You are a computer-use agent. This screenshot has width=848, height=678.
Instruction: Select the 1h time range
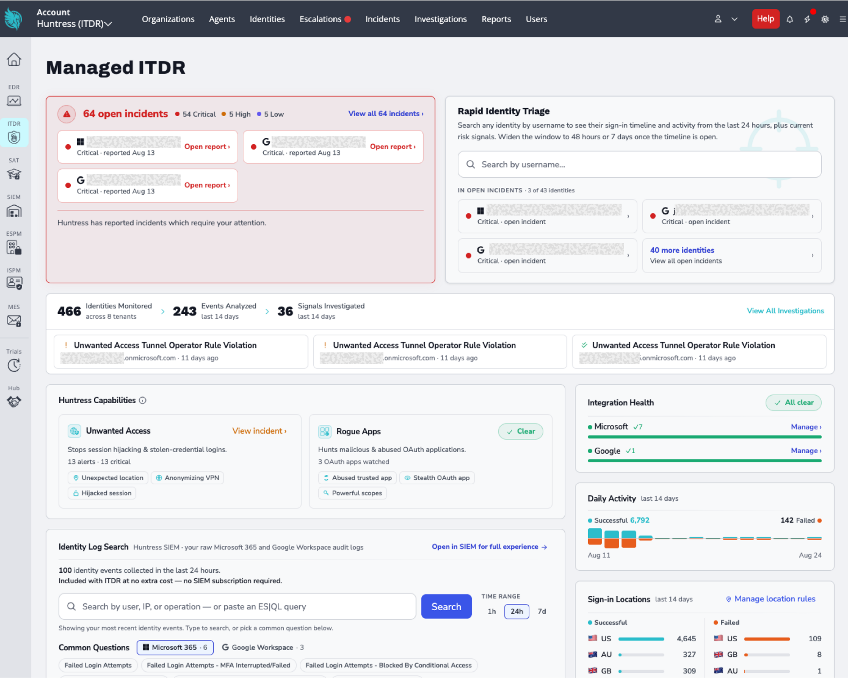tap(491, 611)
